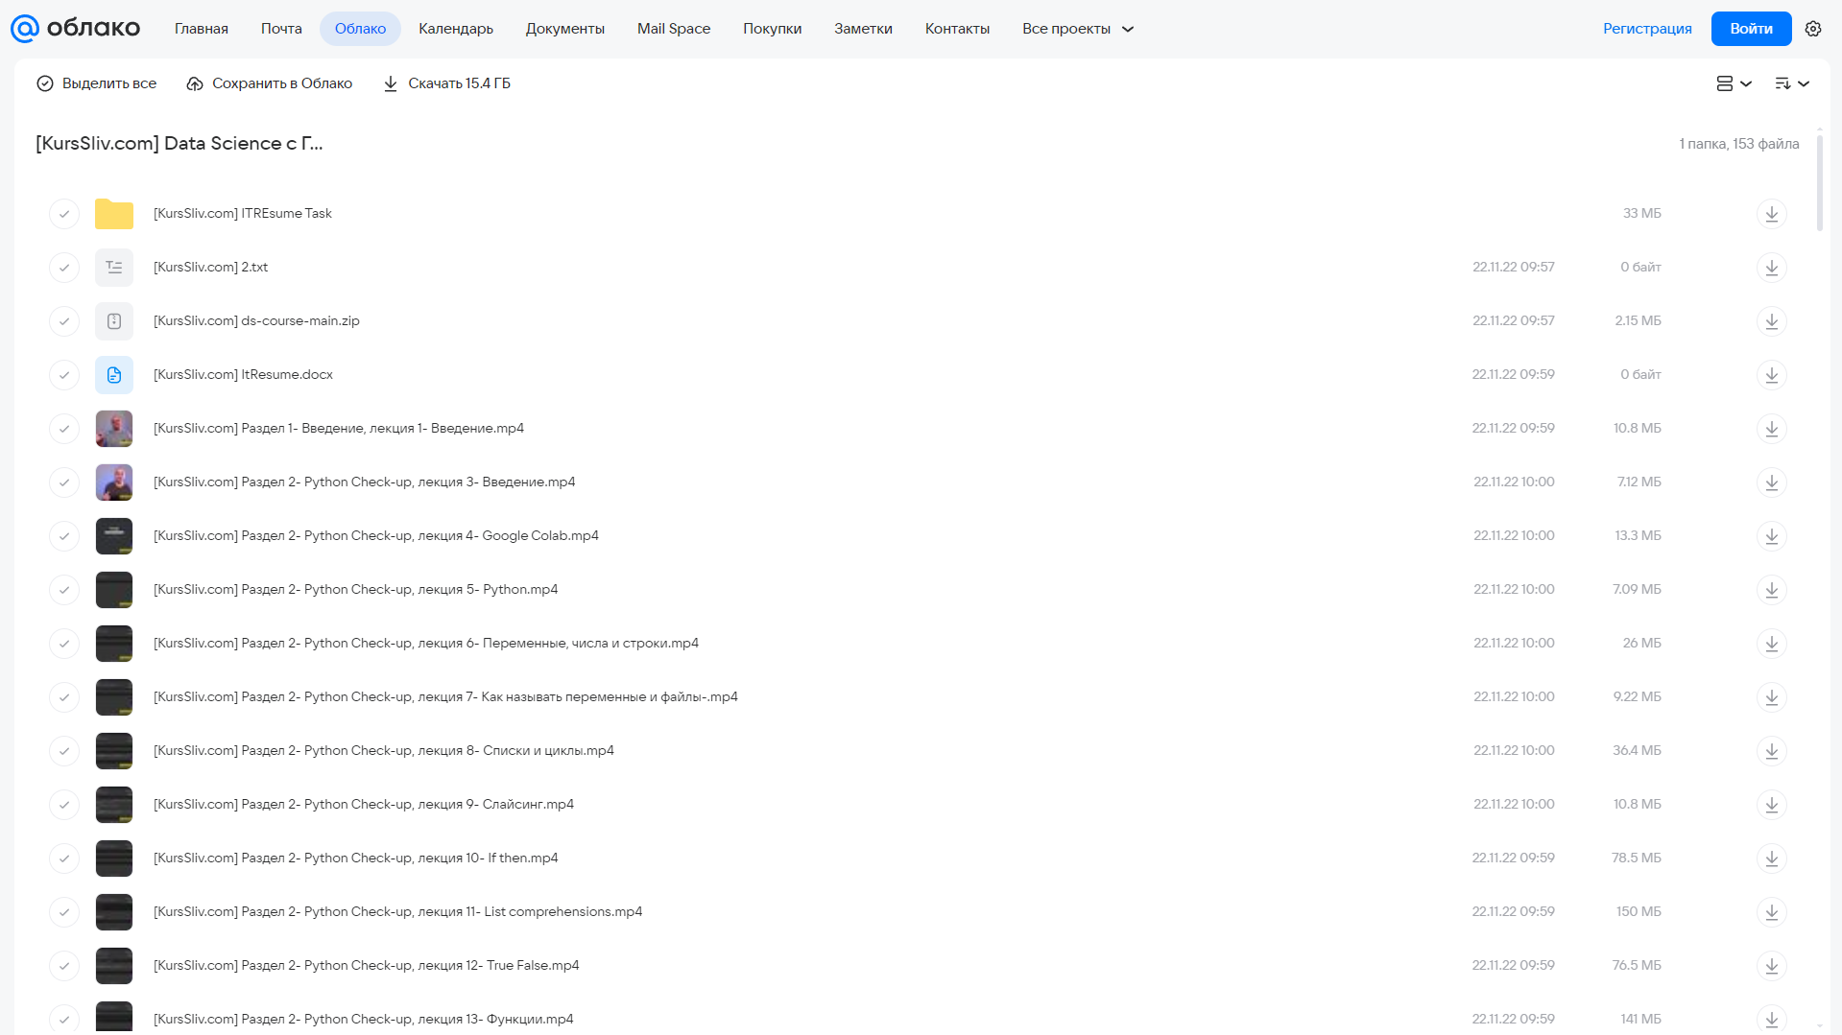The width and height of the screenshot is (1842, 1035).
Task: Download the ITREsume Task folder
Action: [x=1772, y=214]
